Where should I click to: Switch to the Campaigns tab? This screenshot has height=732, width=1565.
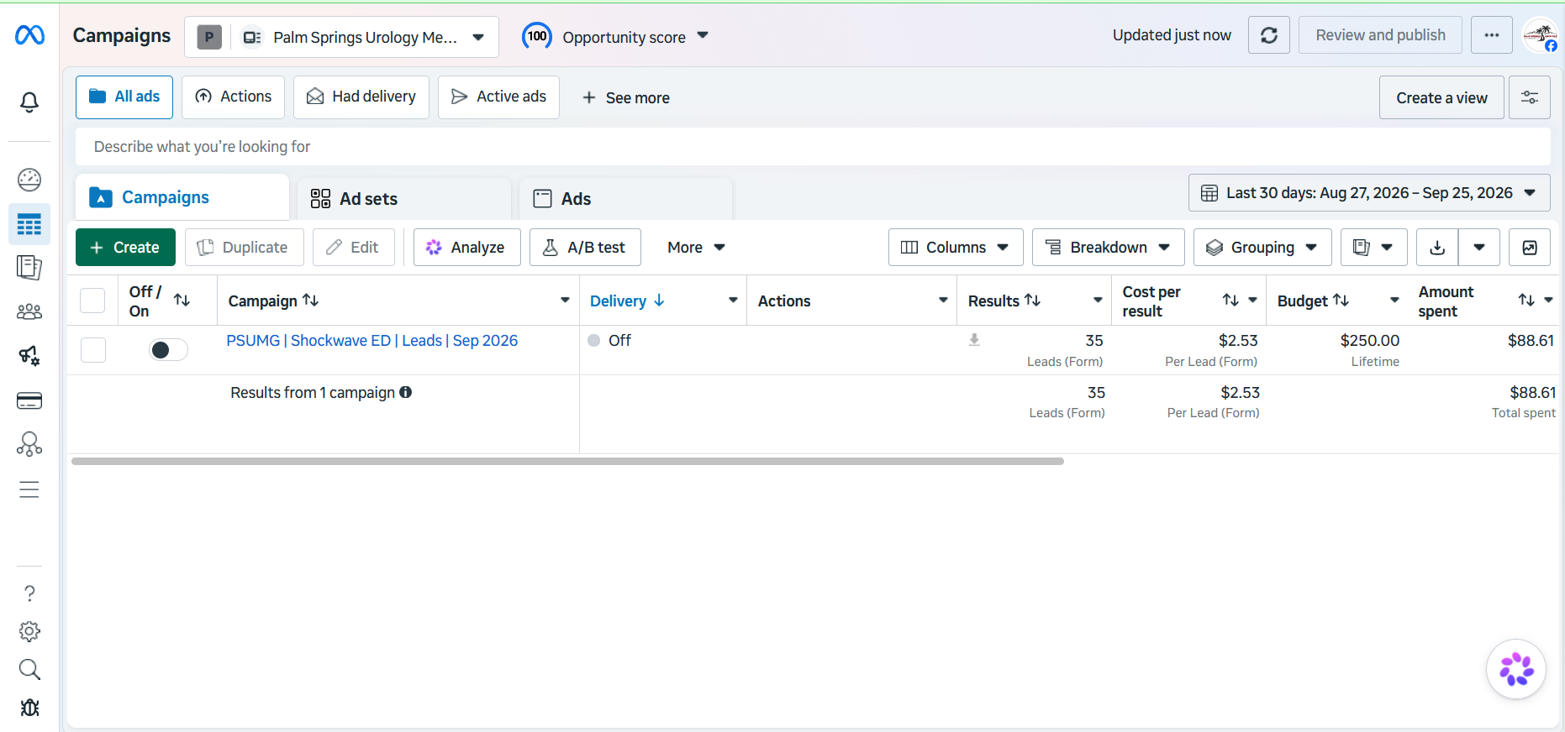(182, 197)
